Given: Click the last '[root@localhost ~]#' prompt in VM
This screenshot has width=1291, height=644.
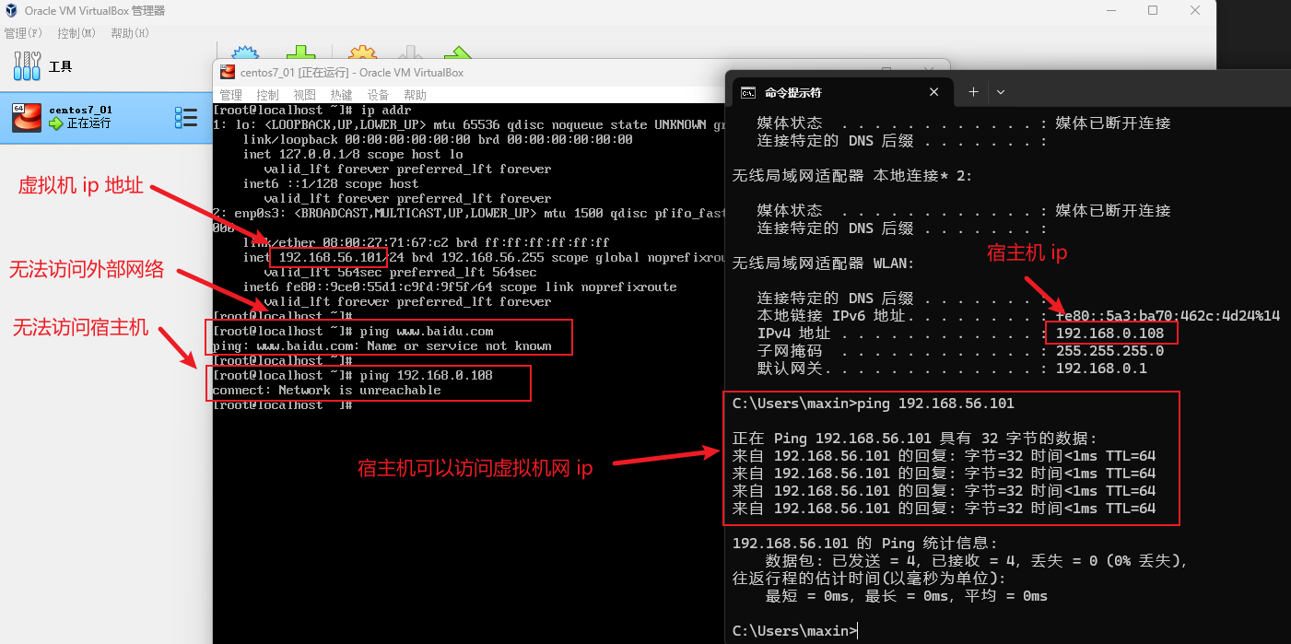Looking at the screenshot, I should pos(282,404).
